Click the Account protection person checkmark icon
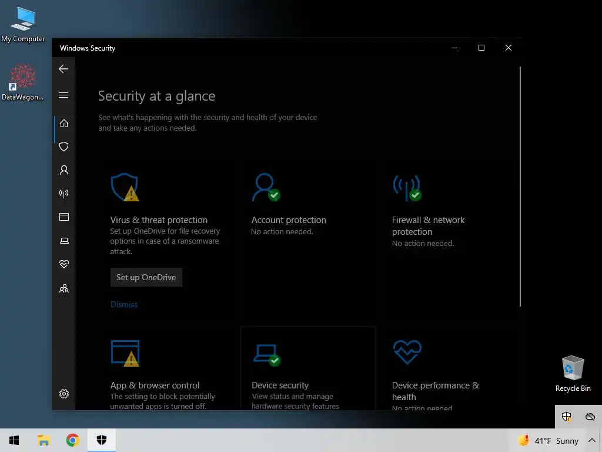 point(266,187)
